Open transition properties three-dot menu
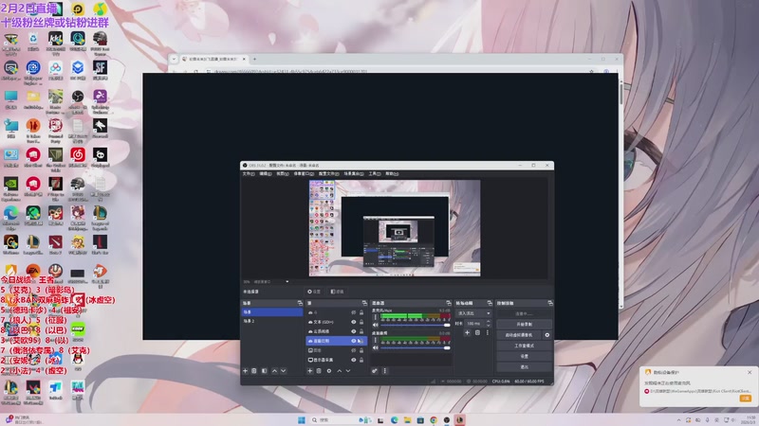This screenshot has height=426, width=759. point(488,333)
